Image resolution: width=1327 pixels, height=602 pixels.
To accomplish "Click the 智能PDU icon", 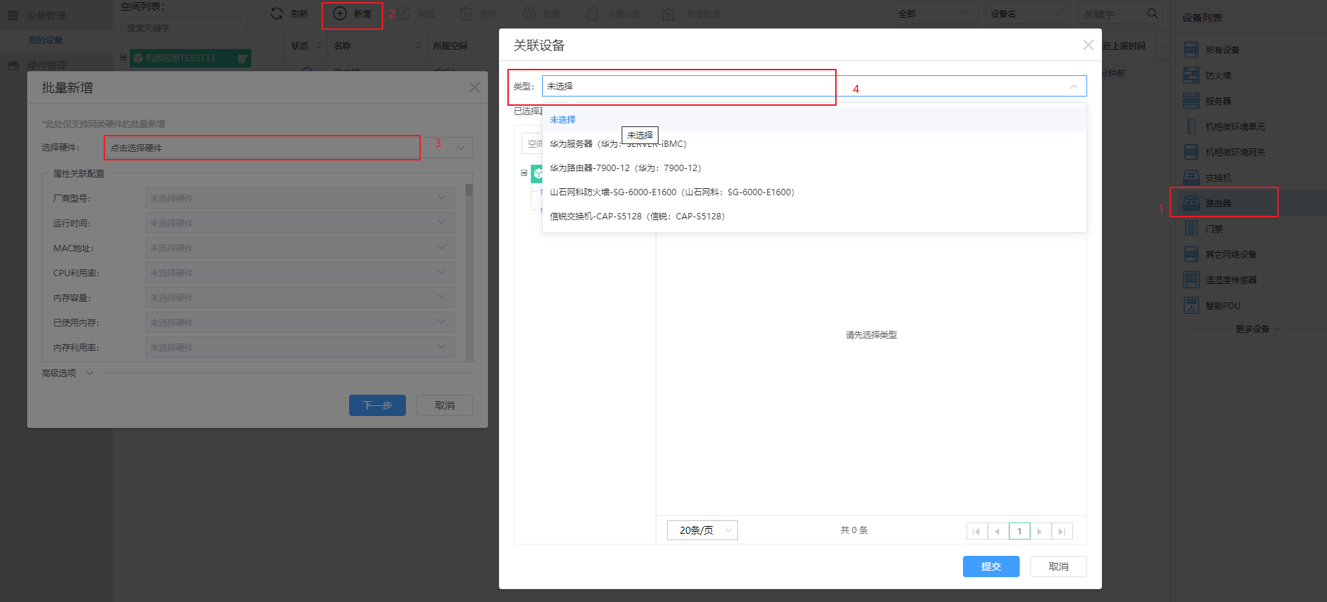I will tap(1191, 305).
